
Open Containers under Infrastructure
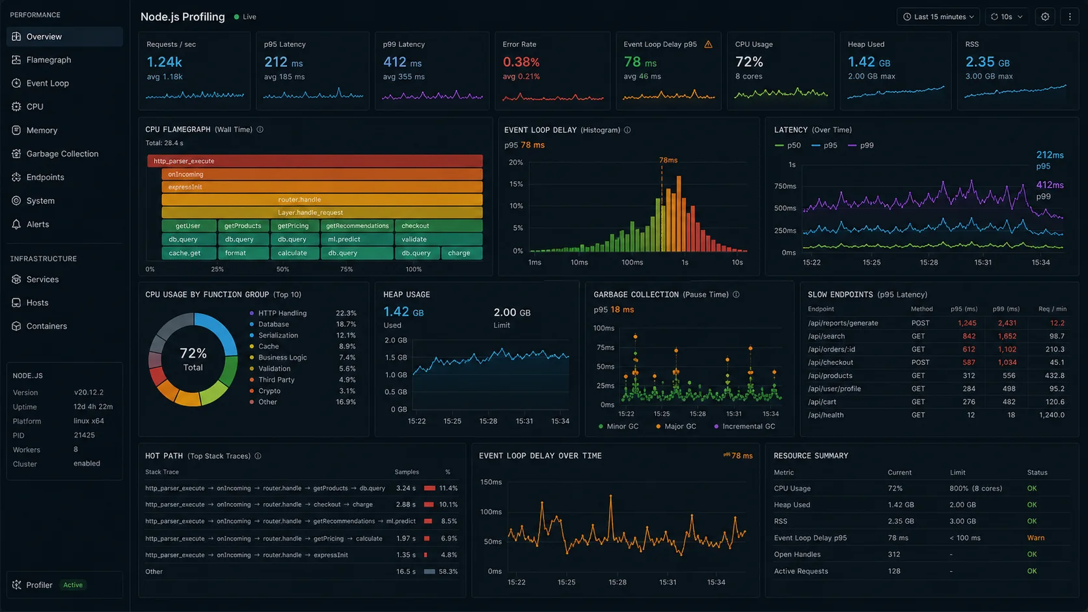[64, 326]
